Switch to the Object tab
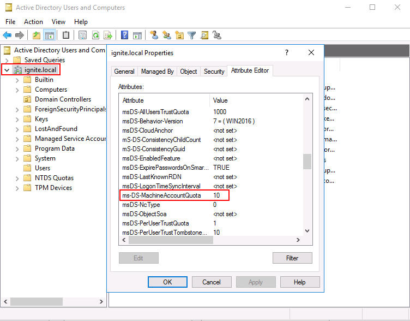 (189, 72)
